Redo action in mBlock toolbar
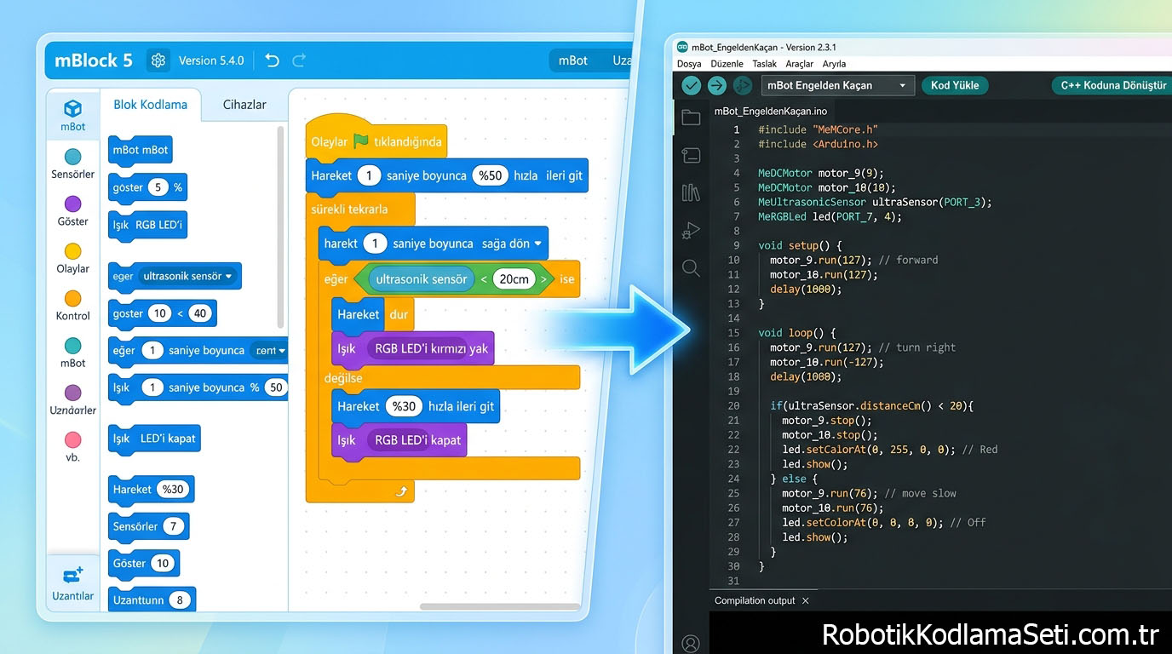This screenshot has width=1172, height=654. coord(299,60)
